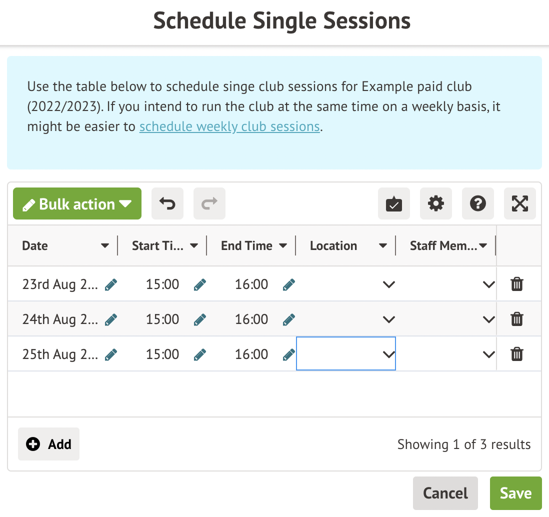Delete the 23rd Aug session row
Image resolution: width=549 pixels, height=517 pixels.
coord(517,284)
